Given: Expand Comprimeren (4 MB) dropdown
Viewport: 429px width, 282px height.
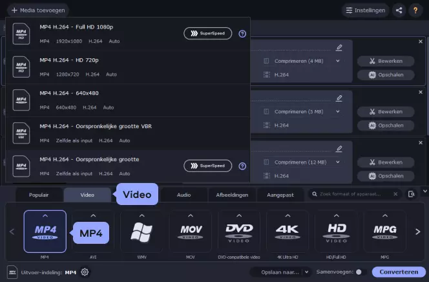Looking at the screenshot, I should [x=338, y=61].
